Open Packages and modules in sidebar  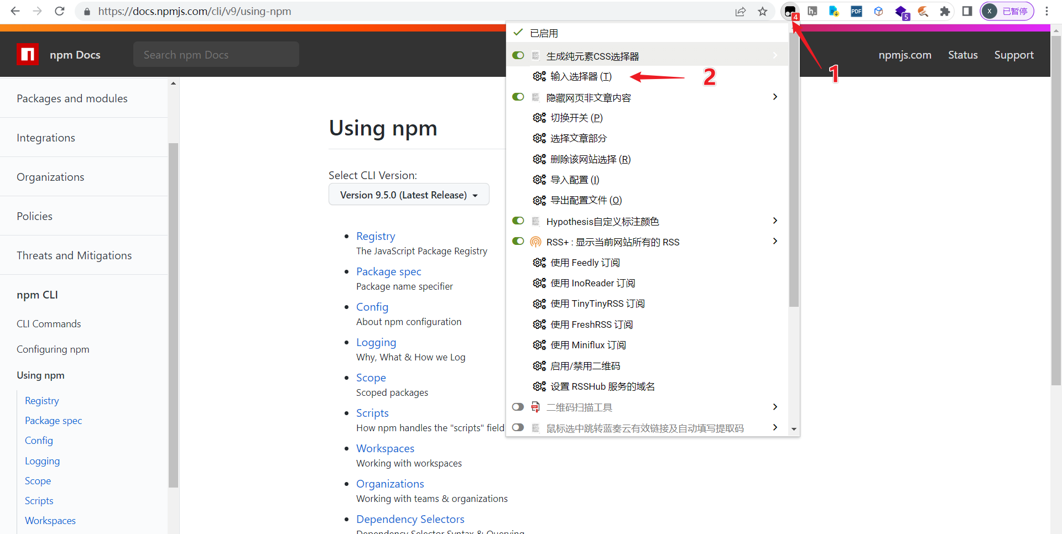click(72, 98)
